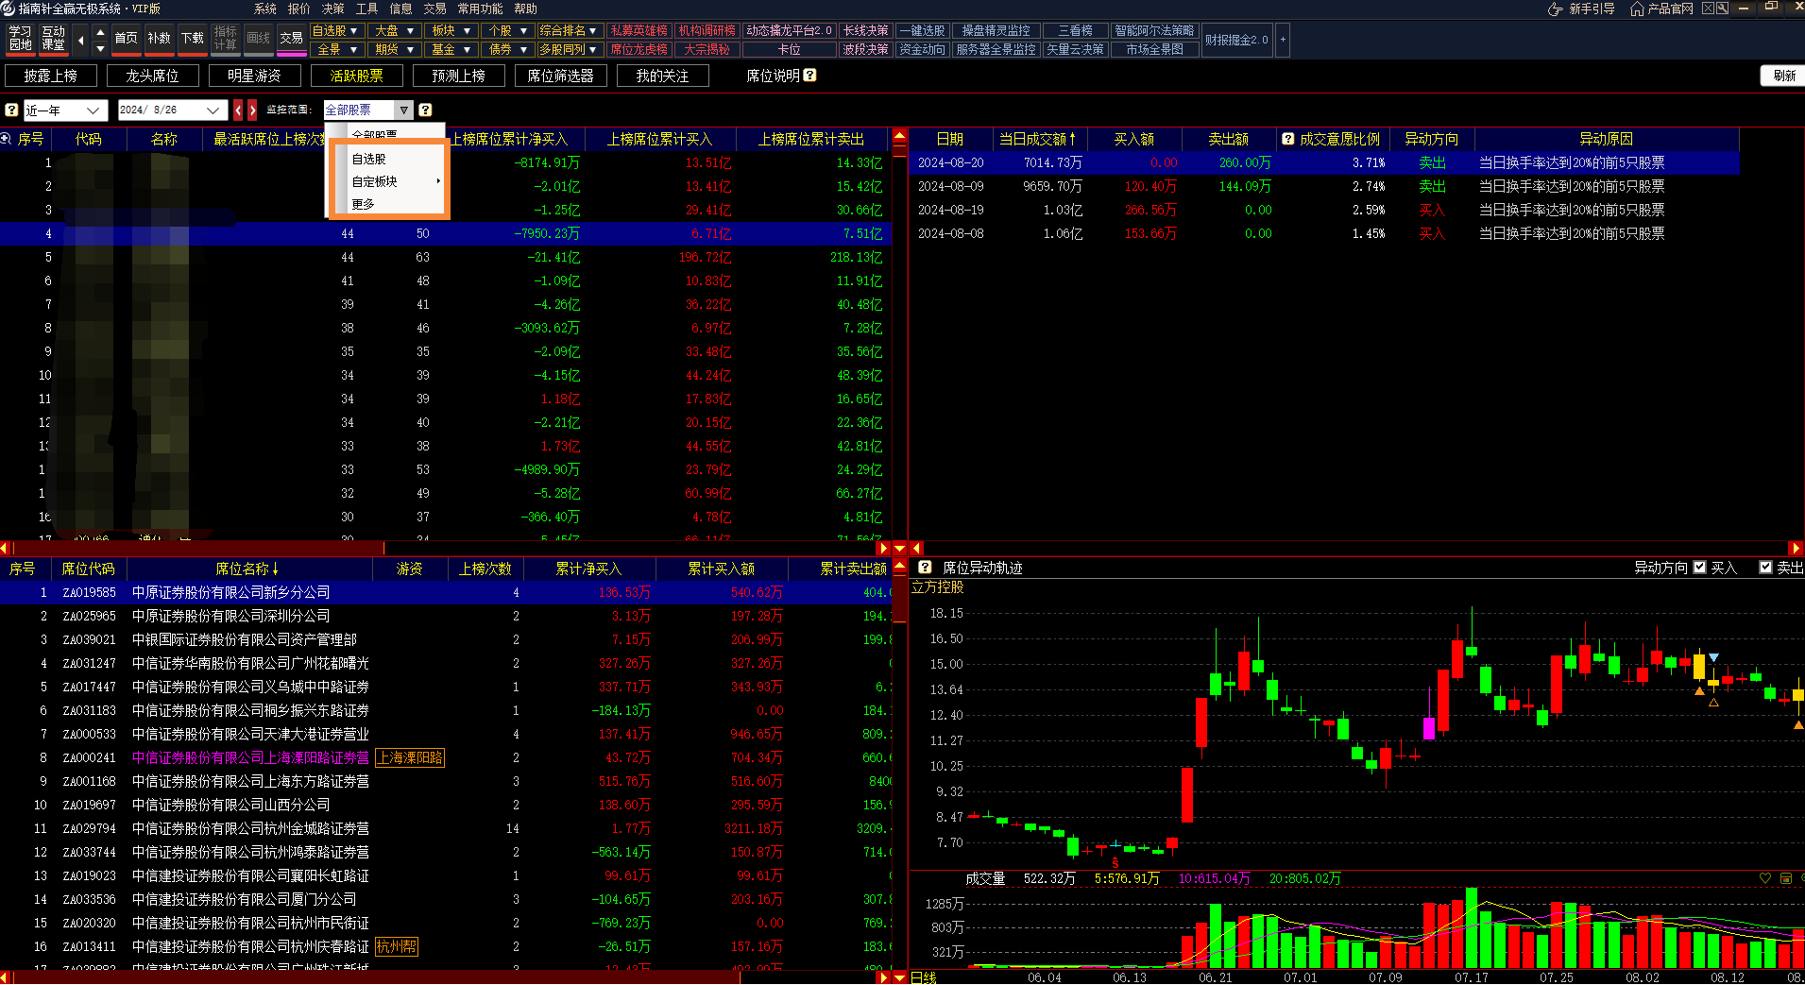
Task: Open the 席位筛选器 tab
Action: tap(560, 76)
